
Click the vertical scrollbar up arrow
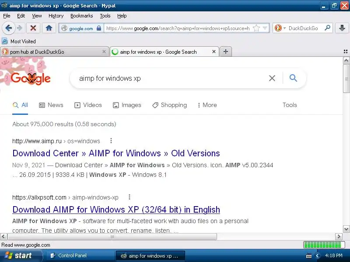(x=346, y=61)
